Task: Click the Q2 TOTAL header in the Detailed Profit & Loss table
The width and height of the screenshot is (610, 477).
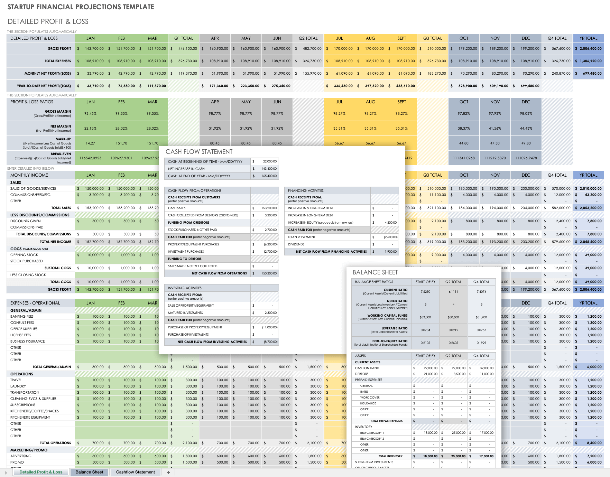Action: click(308, 38)
